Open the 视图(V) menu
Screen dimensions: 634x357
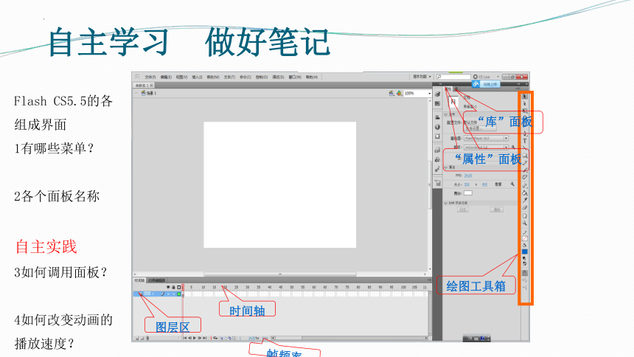[x=181, y=77]
